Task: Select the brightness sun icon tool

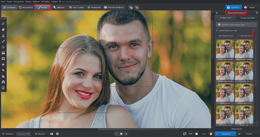Action: click(3, 65)
